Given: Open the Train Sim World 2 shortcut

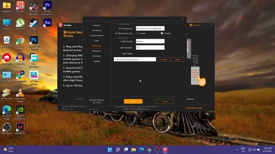Looking at the screenshot, I should coord(34,8).
